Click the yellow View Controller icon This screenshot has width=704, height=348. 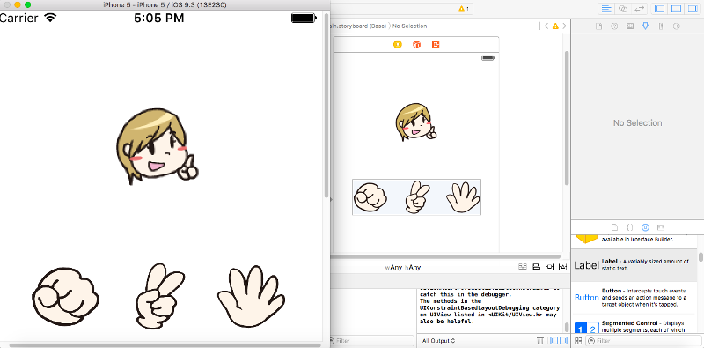tap(398, 45)
